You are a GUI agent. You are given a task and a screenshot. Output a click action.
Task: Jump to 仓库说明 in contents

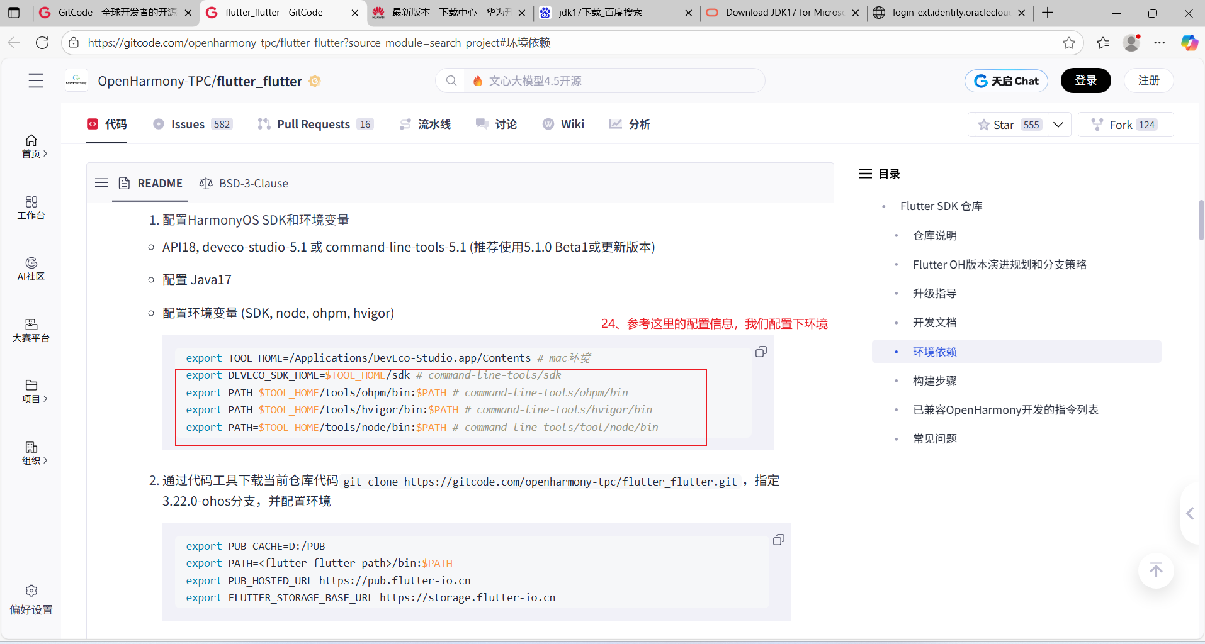[935, 235]
